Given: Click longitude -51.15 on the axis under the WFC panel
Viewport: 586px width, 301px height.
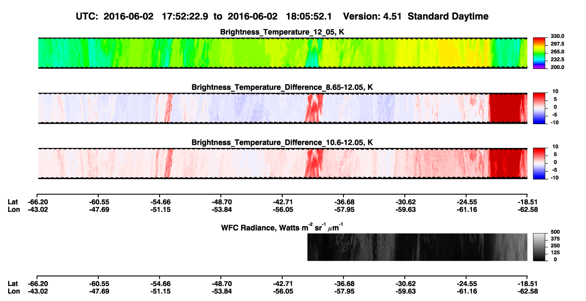Looking at the screenshot, I should (160, 292).
